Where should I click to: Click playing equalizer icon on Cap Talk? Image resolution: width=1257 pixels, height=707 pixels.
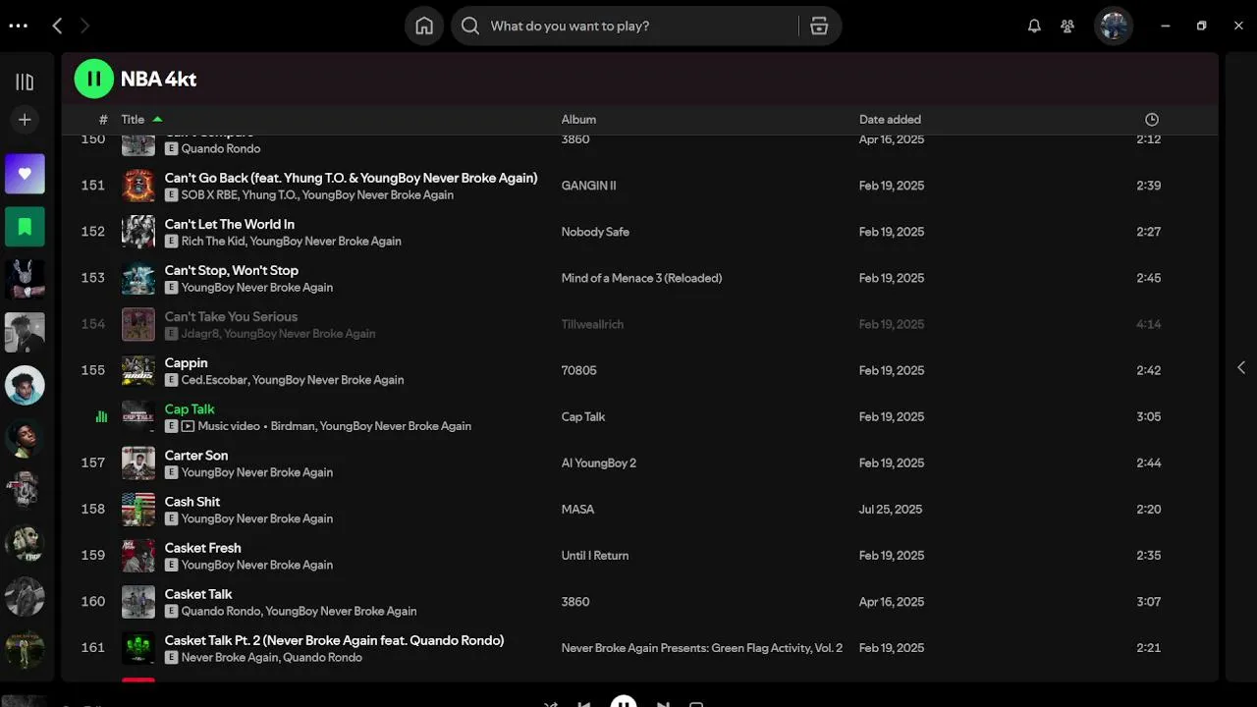click(x=101, y=416)
